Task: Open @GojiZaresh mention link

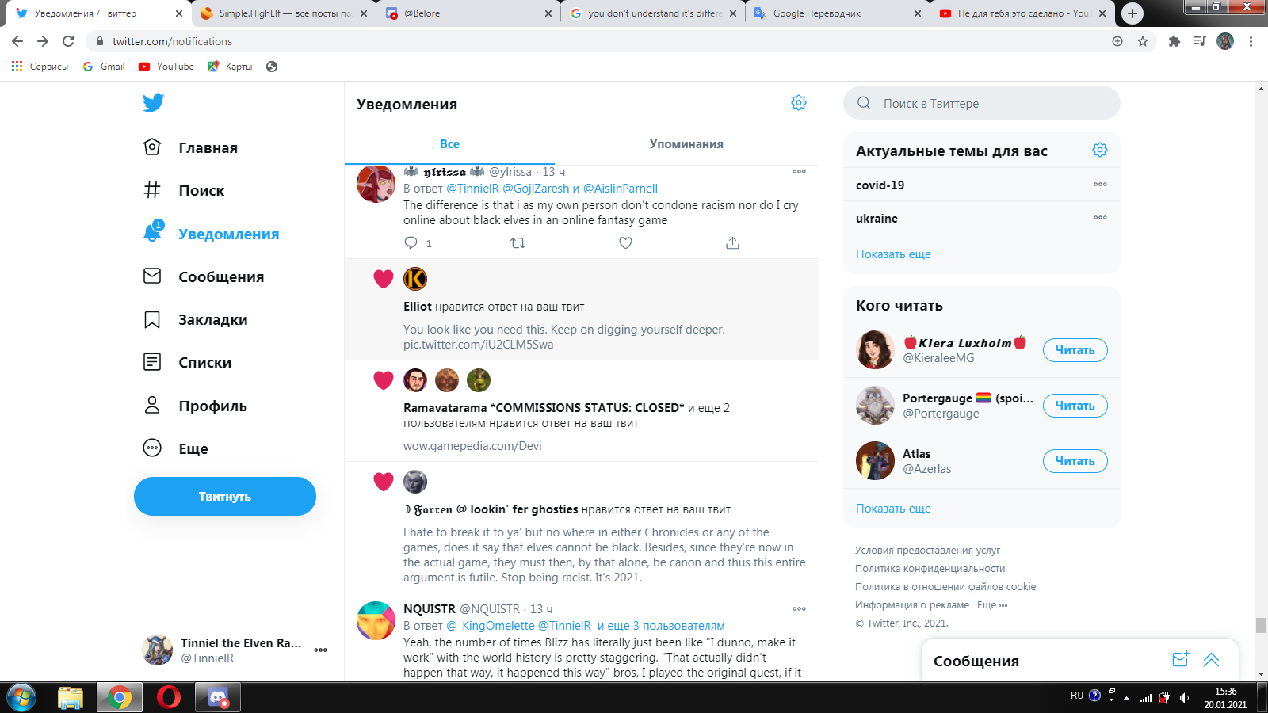Action: coord(536,189)
